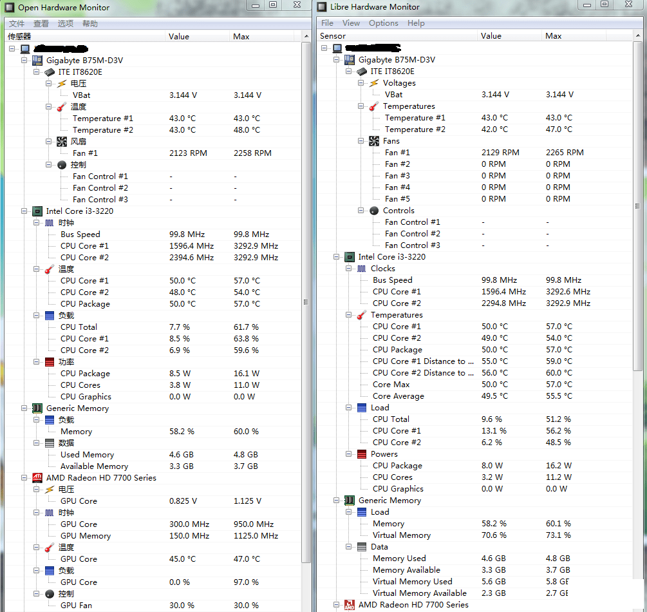The image size is (647, 612).
Task: Click the 传感器 column header in Open Hardware Monitor
Action: [85, 36]
